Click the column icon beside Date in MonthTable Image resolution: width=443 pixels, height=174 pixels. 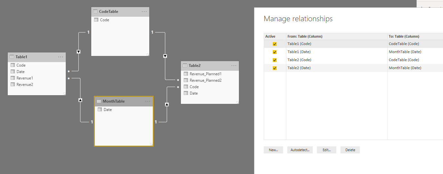pos(100,109)
